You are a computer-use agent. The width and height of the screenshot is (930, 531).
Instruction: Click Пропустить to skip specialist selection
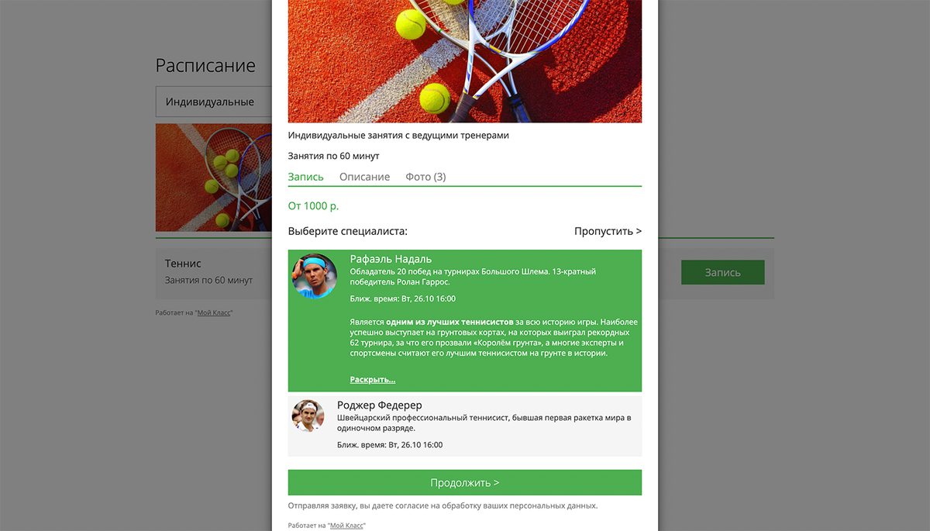click(608, 231)
